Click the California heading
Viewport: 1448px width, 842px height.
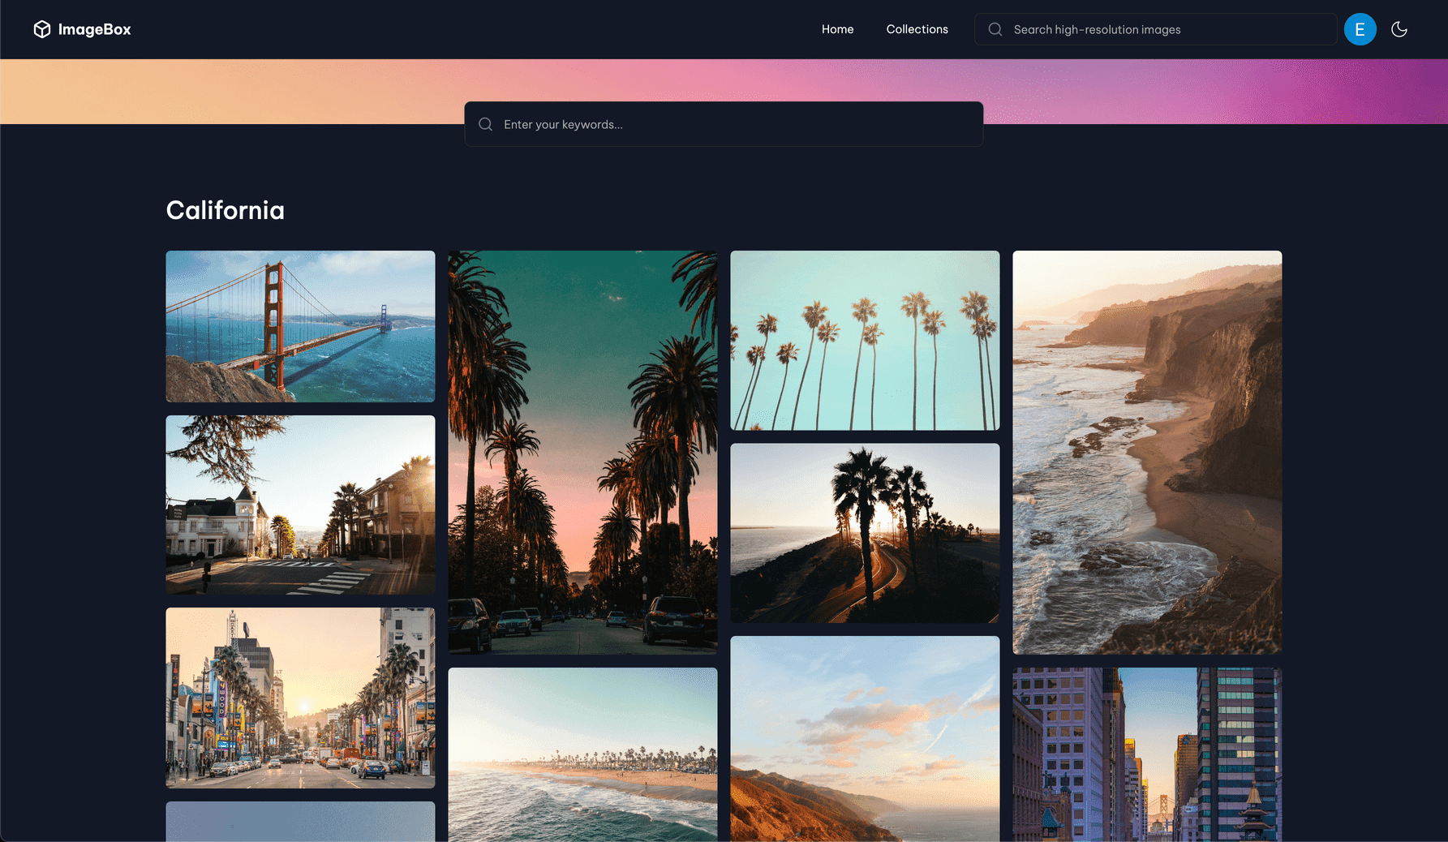pyautogui.click(x=226, y=210)
